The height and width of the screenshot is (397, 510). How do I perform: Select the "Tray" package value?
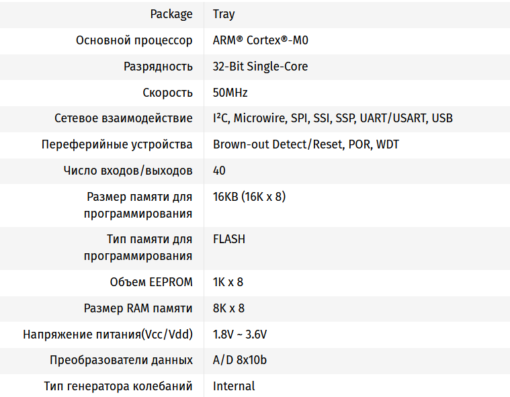[x=224, y=14]
